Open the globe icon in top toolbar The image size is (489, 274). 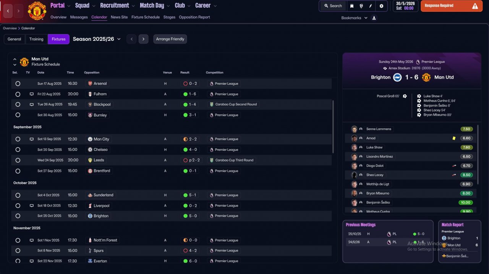361,6
